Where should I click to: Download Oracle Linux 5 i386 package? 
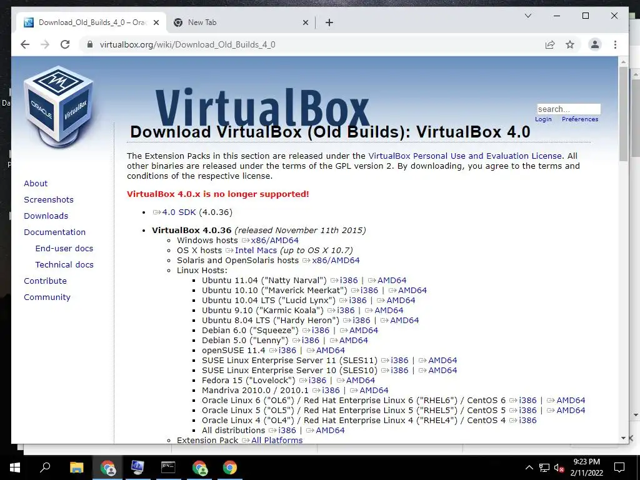click(x=527, y=410)
